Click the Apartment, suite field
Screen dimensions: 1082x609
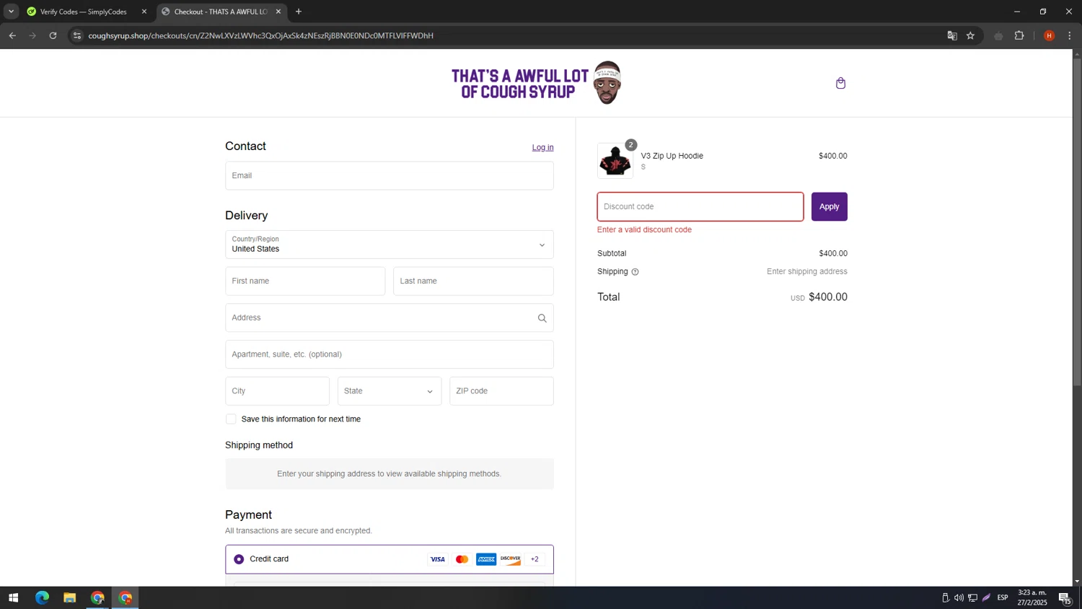click(390, 354)
